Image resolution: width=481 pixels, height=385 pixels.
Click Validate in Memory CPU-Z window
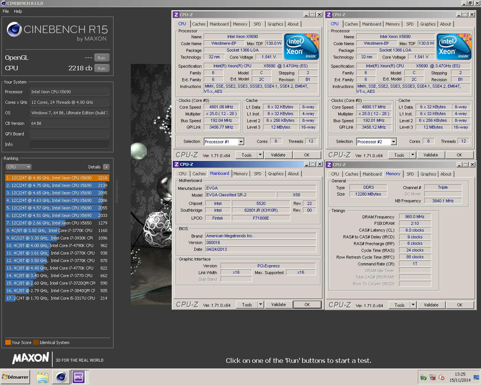point(431,305)
